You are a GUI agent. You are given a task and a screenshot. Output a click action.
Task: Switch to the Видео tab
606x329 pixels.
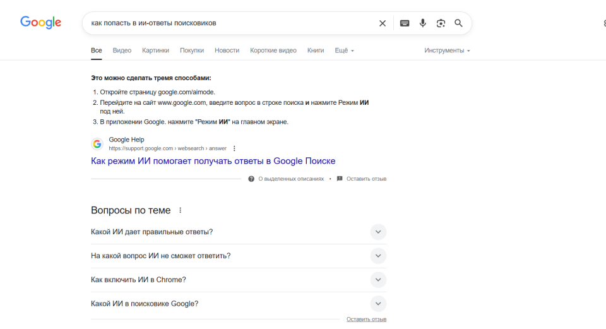[x=122, y=51]
